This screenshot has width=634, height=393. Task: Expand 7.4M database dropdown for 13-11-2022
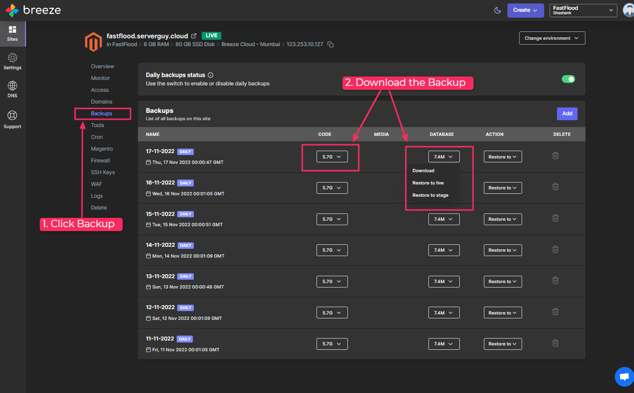pyautogui.click(x=444, y=282)
